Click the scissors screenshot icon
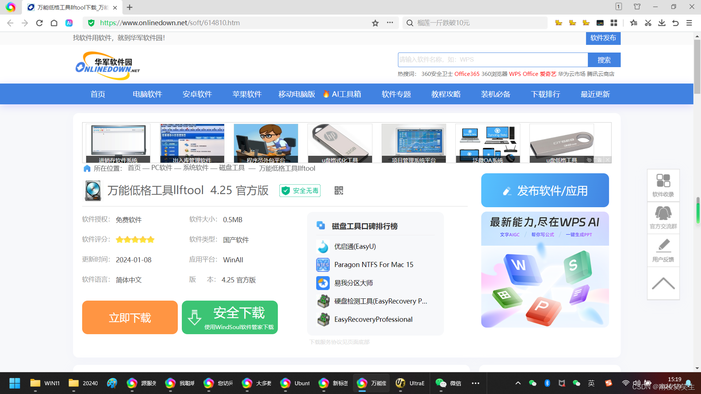Image resolution: width=701 pixels, height=394 pixels. pos(648,23)
